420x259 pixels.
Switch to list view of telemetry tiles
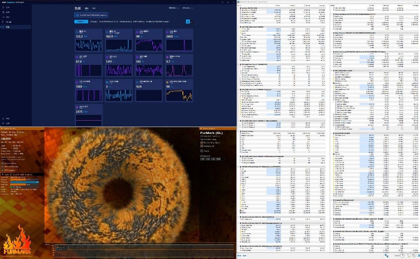(x=192, y=22)
